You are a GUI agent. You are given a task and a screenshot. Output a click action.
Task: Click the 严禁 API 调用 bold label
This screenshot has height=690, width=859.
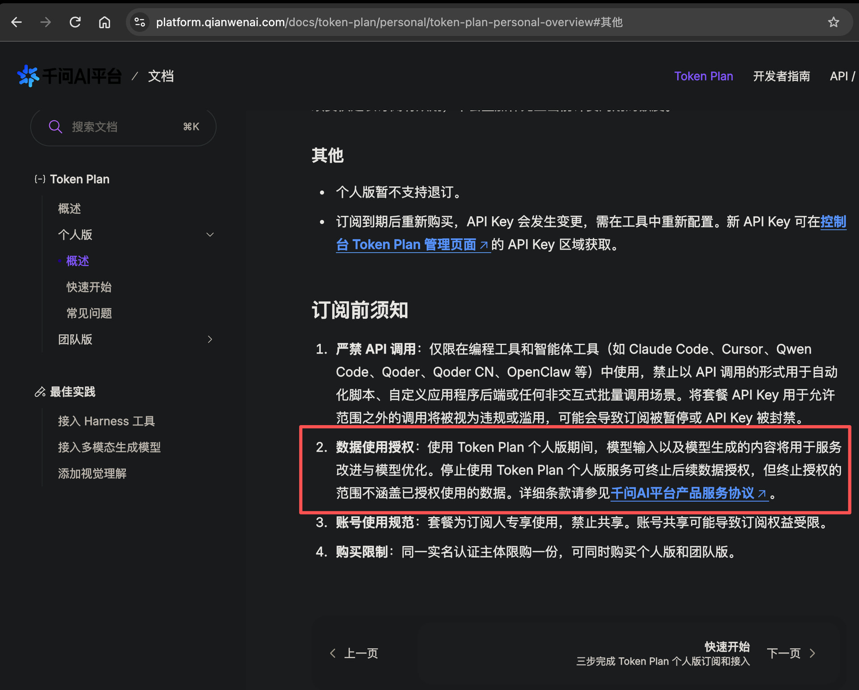[x=376, y=349]
